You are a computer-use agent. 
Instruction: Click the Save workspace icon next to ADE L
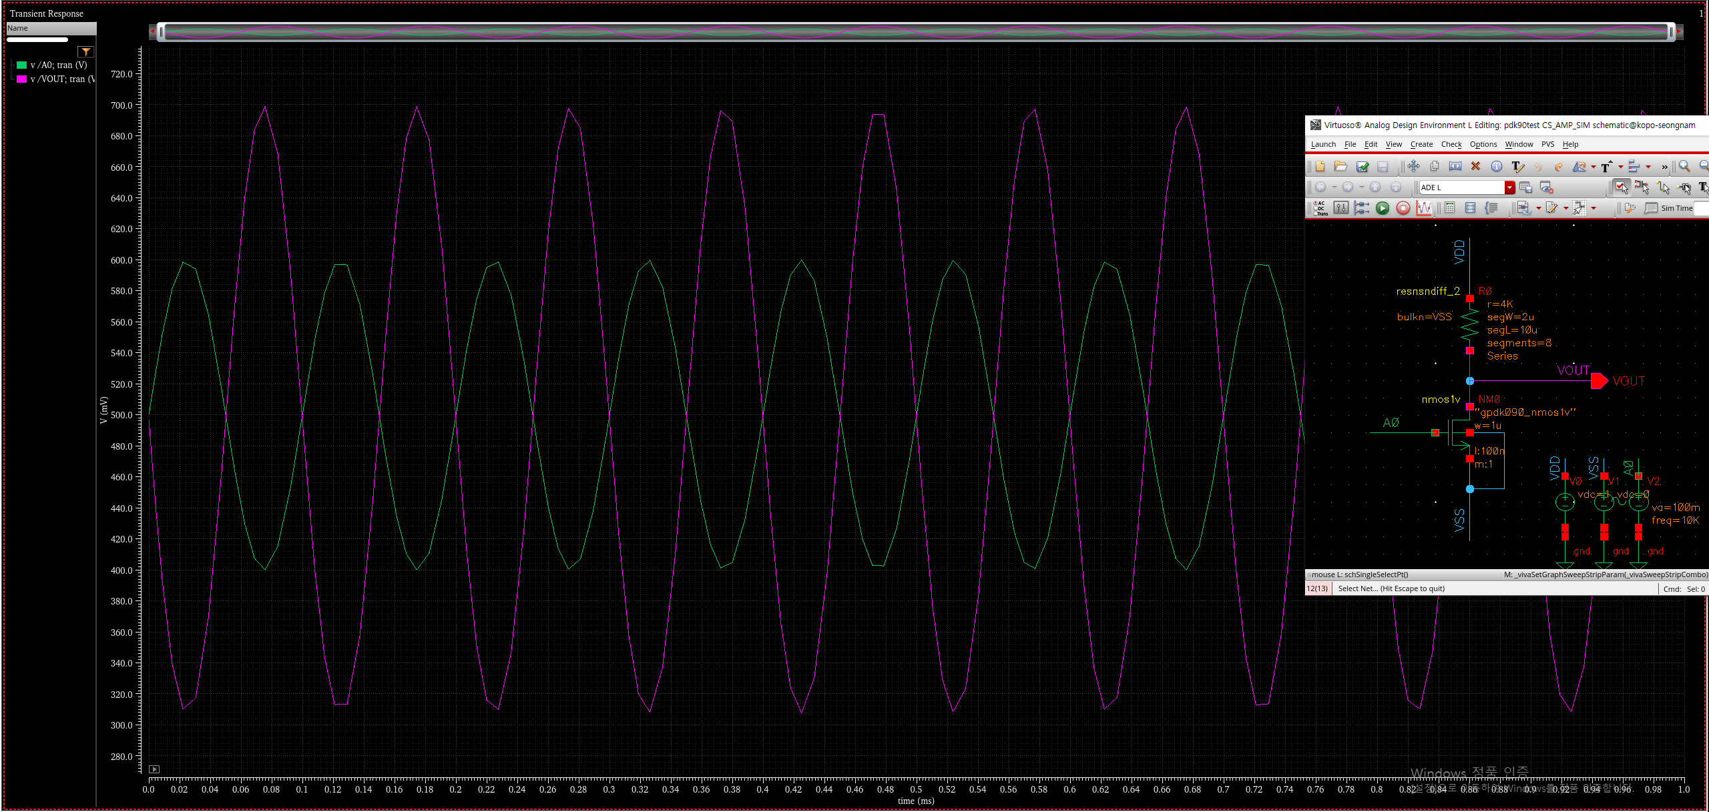click(1525, 187)
